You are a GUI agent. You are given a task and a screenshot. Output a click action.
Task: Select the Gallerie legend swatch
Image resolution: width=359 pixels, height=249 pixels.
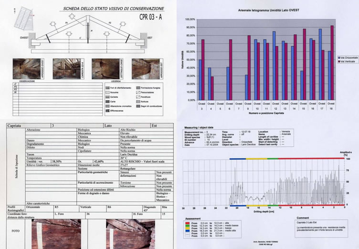click(x=107, y=97)
